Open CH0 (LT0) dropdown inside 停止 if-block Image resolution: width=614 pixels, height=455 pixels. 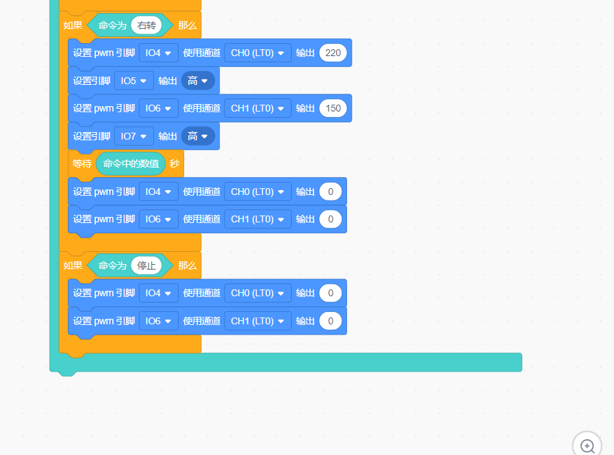click(257, 293)
